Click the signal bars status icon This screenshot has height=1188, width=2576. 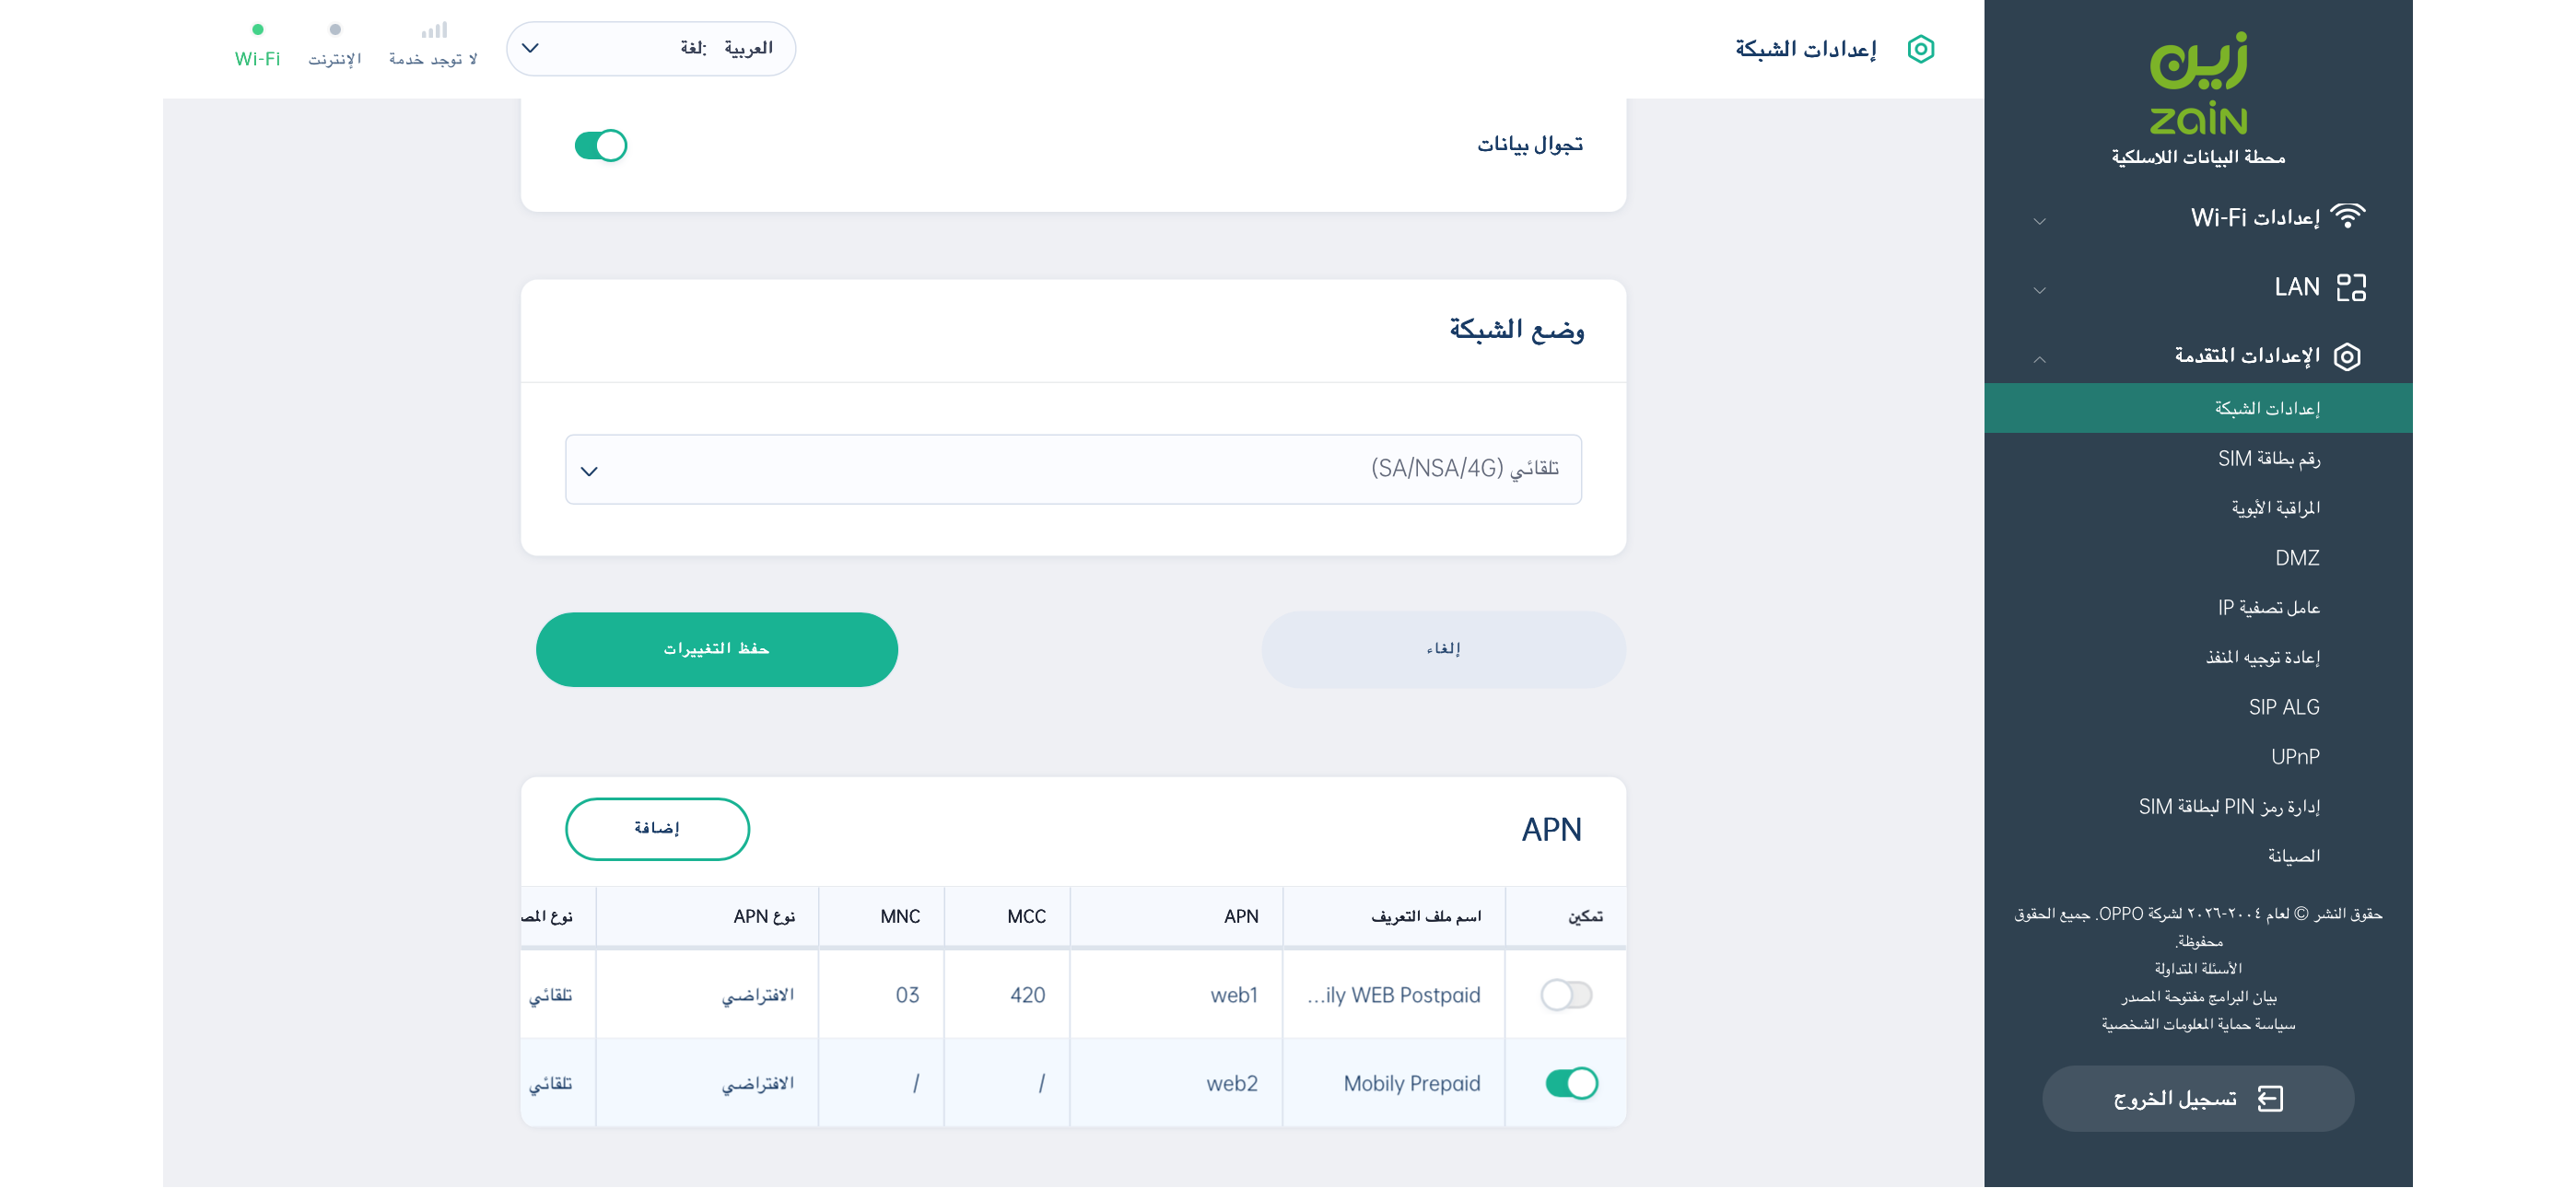[x=434, y=31]
